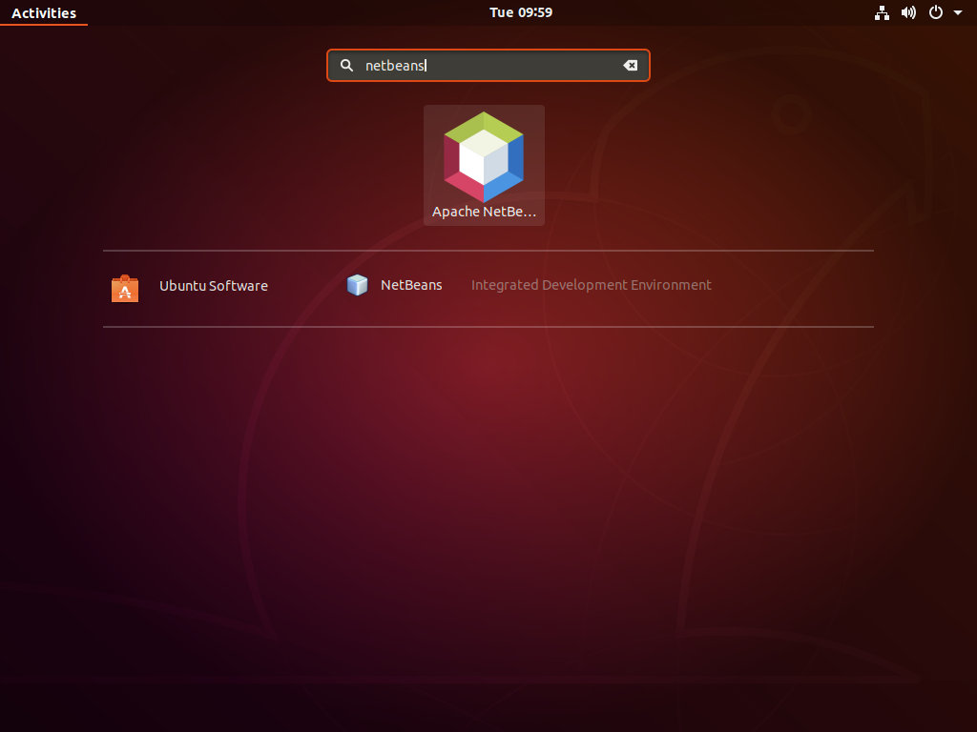977x732 pixels.
Task: Select the small NetBeans cube icon
Action: [357, 285]
